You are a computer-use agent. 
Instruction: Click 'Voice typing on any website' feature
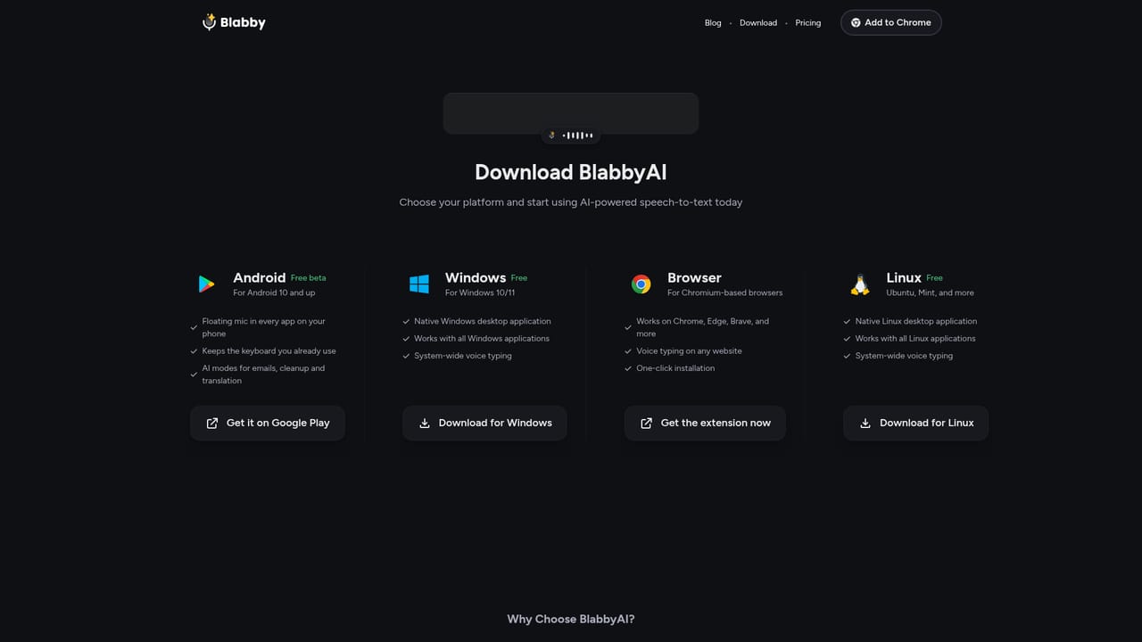click(x=689, y=351)
